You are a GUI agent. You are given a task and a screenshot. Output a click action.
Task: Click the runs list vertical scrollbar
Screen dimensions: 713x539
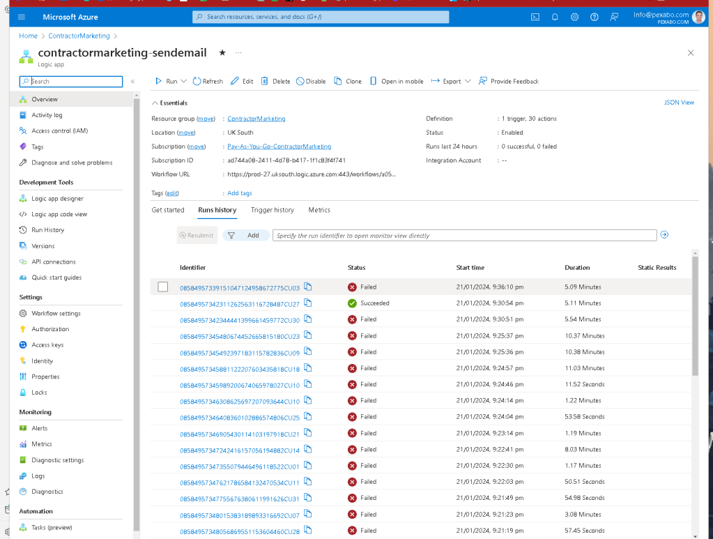695,316
